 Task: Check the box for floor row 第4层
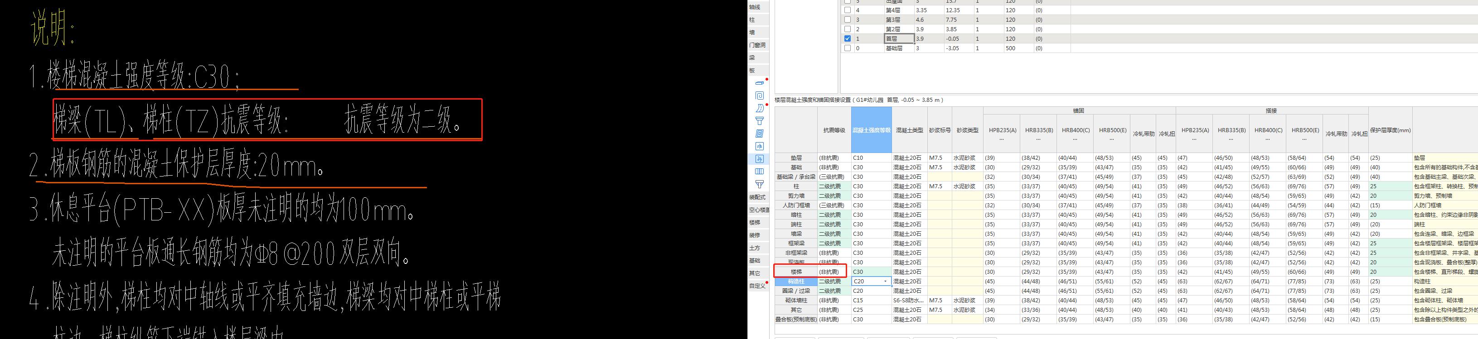(848, 10)
